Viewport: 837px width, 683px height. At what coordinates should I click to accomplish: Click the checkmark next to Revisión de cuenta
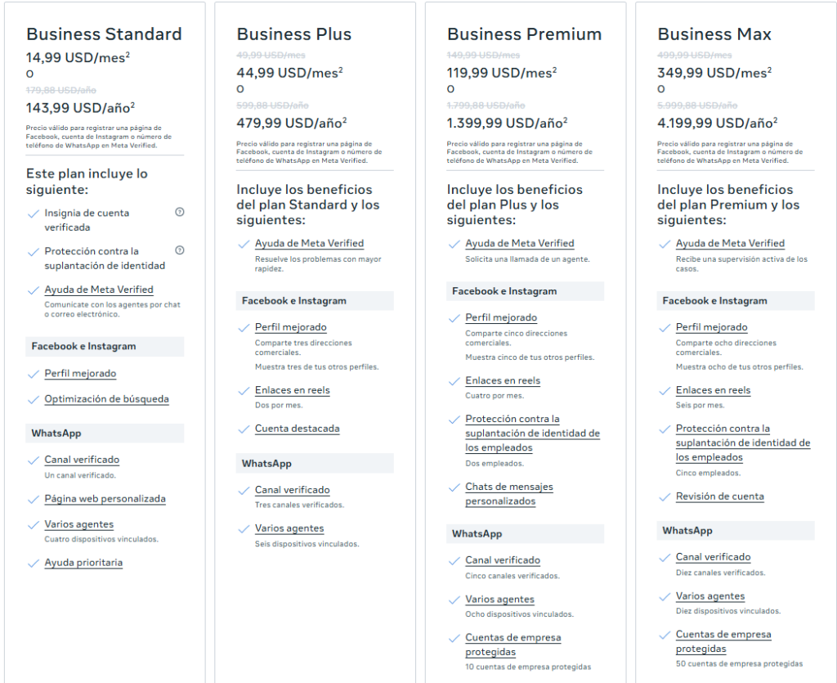click(x=664, y=497)
